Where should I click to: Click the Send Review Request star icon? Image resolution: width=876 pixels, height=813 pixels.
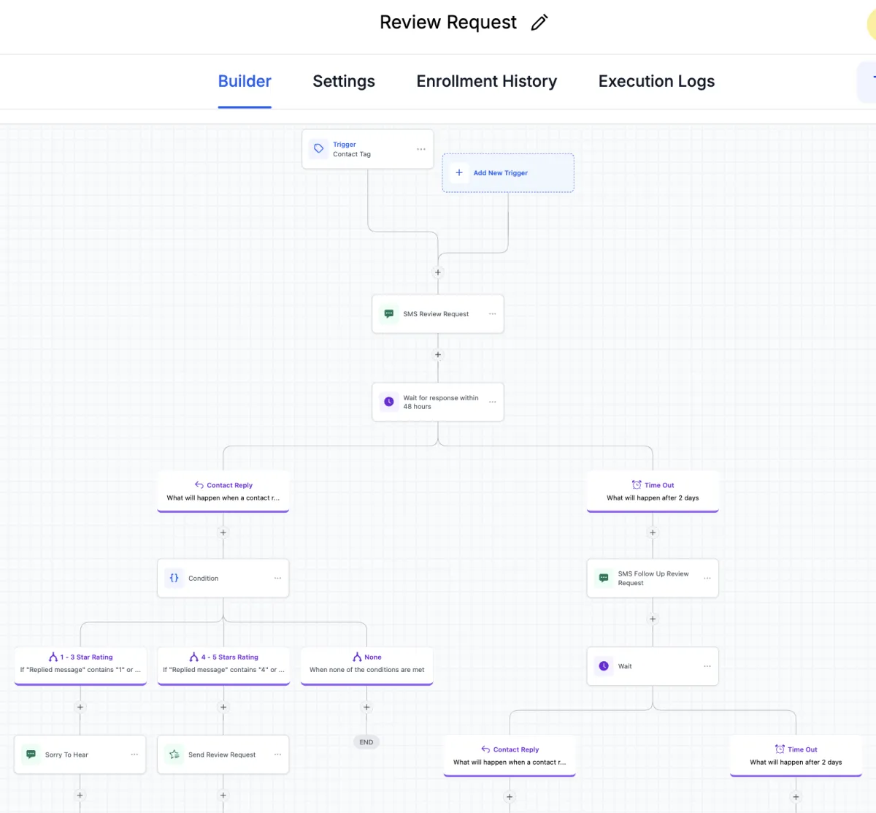[x=174, y=755]
